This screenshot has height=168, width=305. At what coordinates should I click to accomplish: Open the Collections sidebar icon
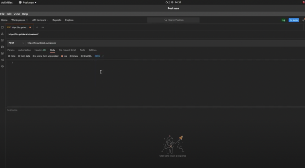pyautogui.click(x=2, y=27)
